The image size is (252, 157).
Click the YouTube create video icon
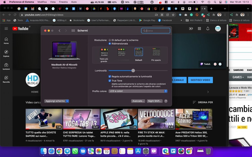[x=191, y=29]
